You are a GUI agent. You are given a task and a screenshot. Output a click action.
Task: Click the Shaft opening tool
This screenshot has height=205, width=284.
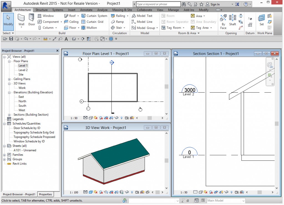point(232,20)
